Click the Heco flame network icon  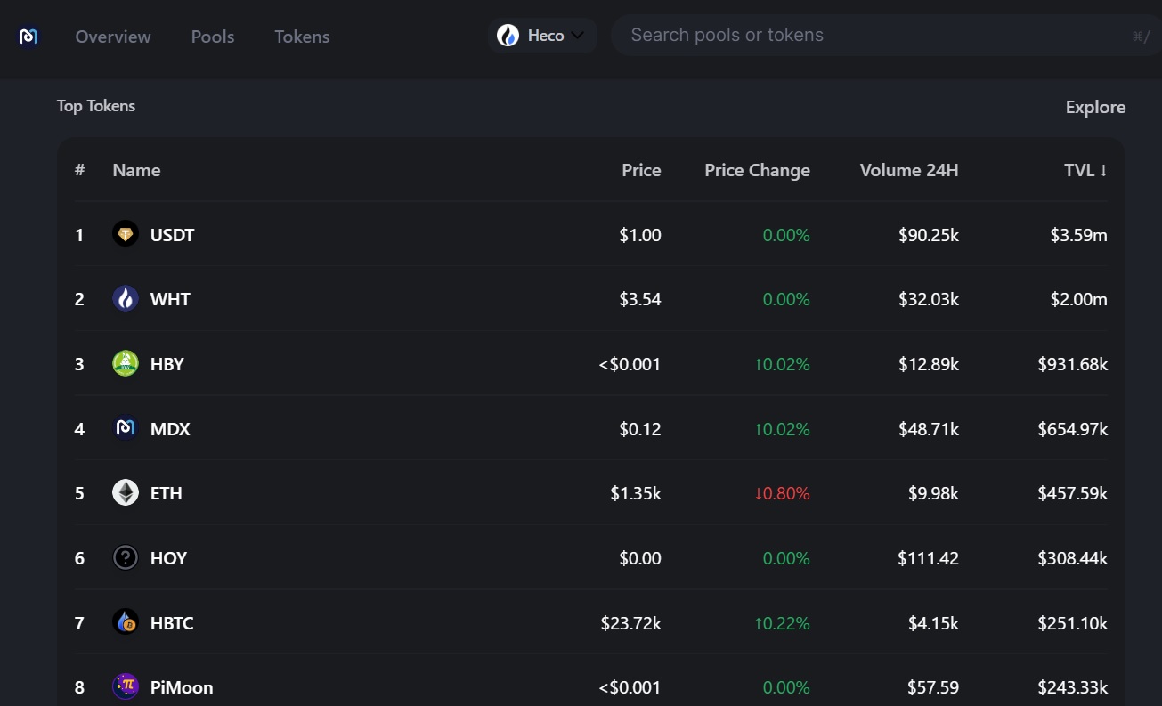coord(508,36)
